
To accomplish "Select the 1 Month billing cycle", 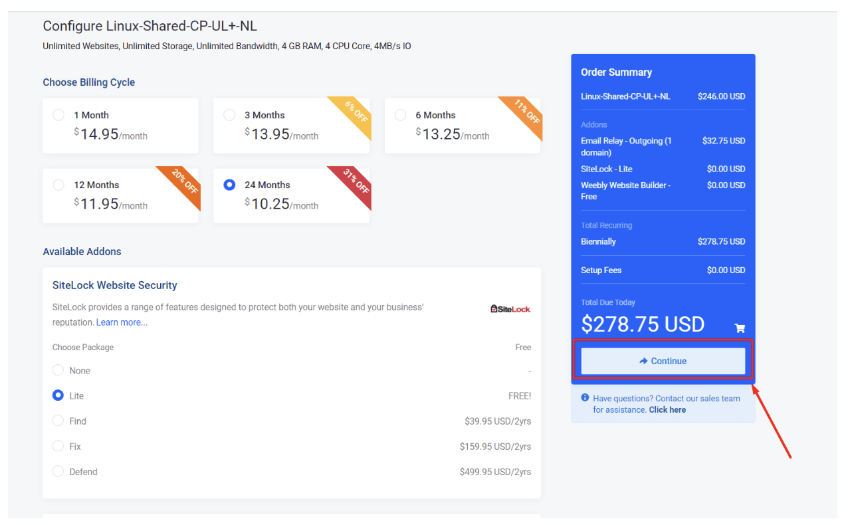I will [58, 115].
